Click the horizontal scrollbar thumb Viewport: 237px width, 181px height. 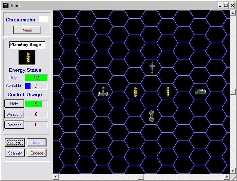point(141,177)
